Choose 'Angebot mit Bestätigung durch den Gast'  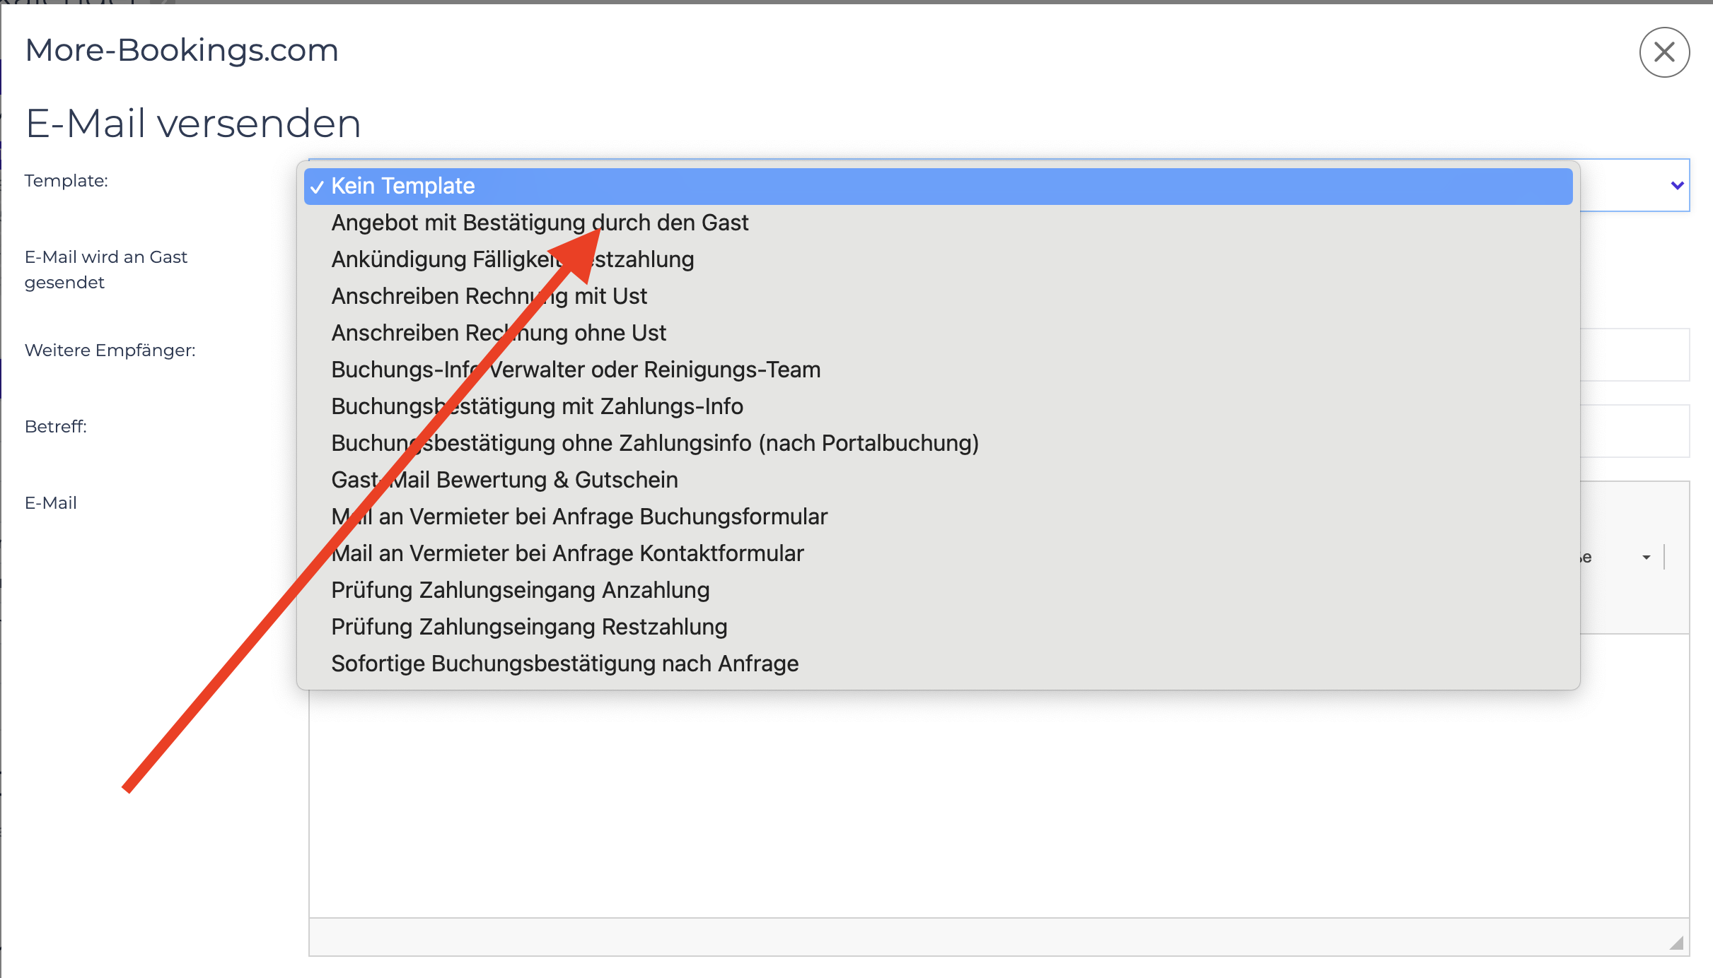[938, 223]
